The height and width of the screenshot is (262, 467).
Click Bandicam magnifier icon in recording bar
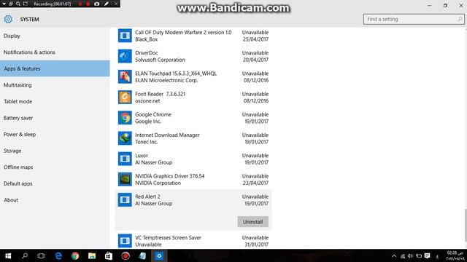(18, 4)
